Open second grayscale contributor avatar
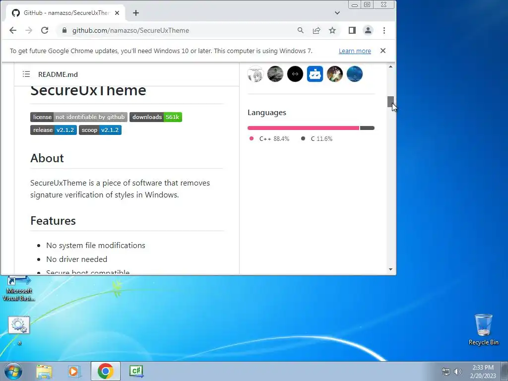Image resolution: width=508 pixels, height=381 pixels. [275, 74]
